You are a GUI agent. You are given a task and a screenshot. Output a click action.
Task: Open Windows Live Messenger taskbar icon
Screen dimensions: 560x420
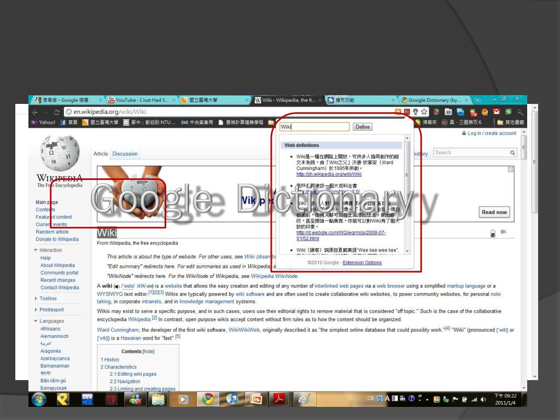click(136, 399)
